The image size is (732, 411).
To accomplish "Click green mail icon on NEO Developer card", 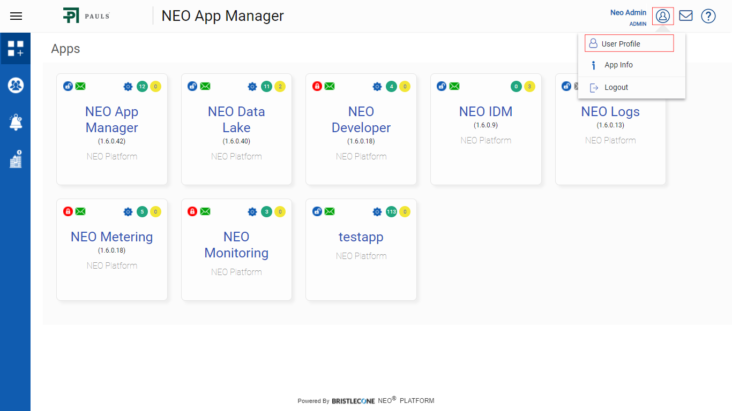I will click(x=330, y=86).
